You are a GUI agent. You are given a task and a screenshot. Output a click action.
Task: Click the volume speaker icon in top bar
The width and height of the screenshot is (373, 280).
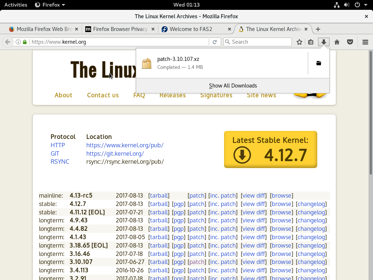pos(347,5)
